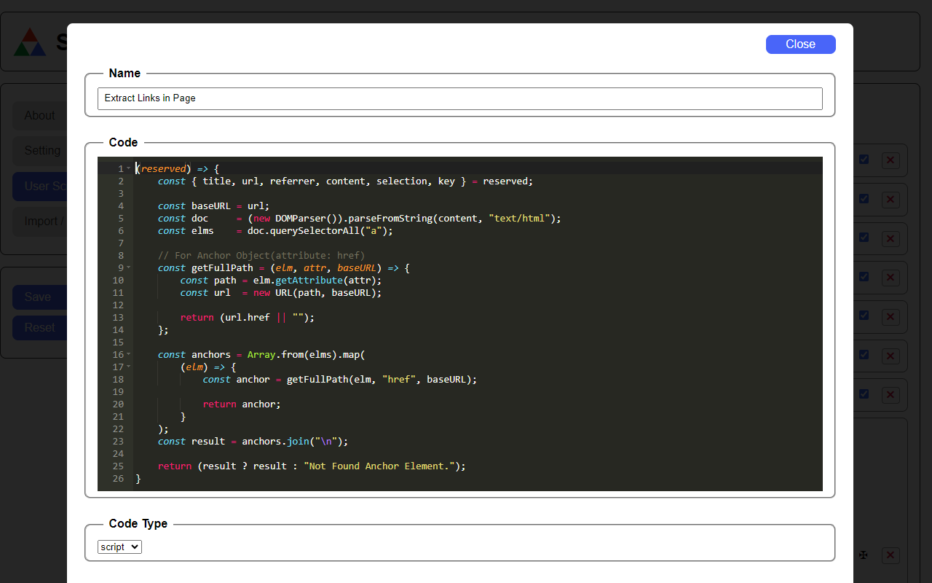Click "return anchor;" on line 20
Screen dimensions: 932x583
242,404
